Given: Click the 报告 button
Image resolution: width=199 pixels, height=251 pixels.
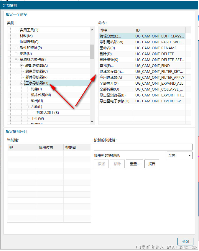Looking at the screenshot, I should point(152,164).
